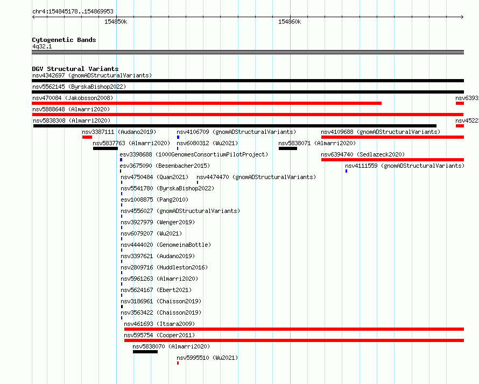Click the nsv4109688 gnomAD variant label

coord(381,132)
